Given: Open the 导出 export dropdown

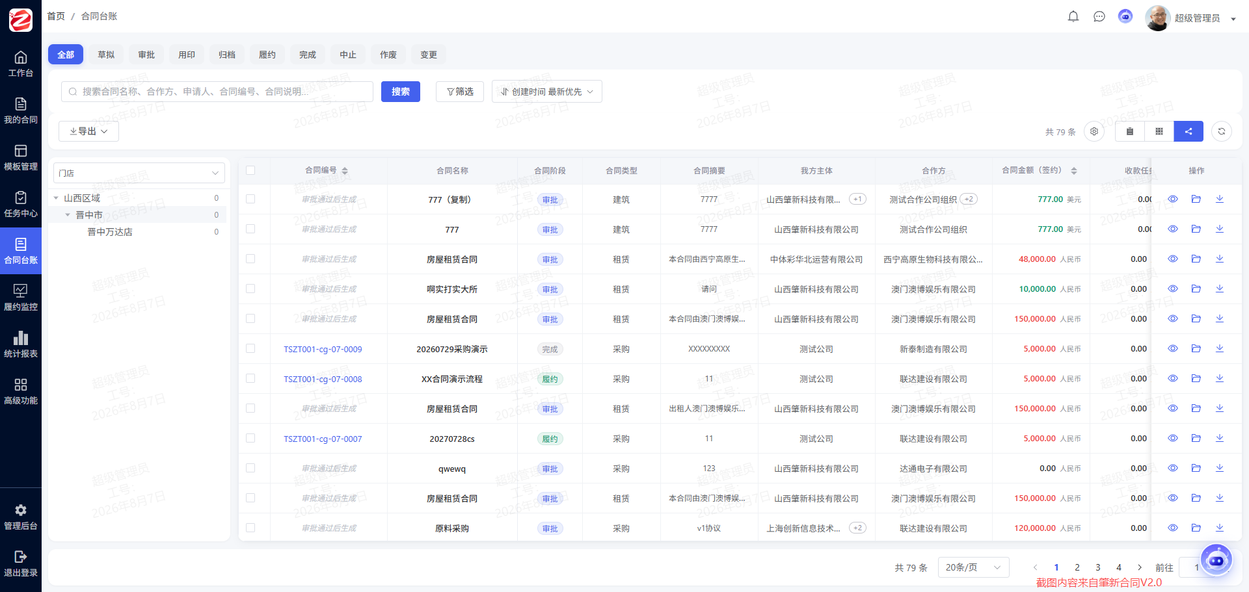Looking at the screenshot, I should pyautogui.click(x=88, y=131).
